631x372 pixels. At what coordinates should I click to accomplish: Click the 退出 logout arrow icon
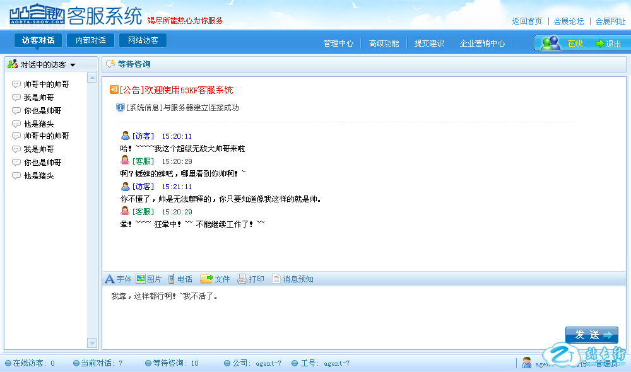(x=600, y=44)
